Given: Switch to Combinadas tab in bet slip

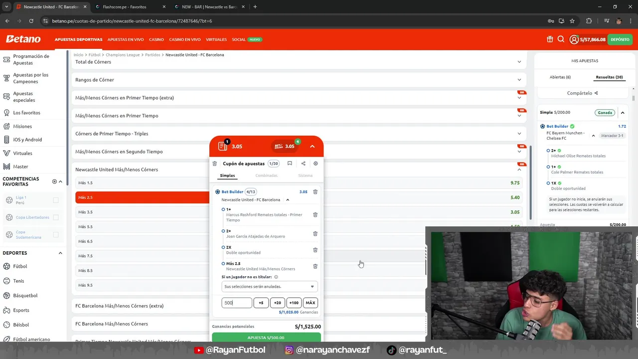Looking at the screenshot, I should [266, 176].
